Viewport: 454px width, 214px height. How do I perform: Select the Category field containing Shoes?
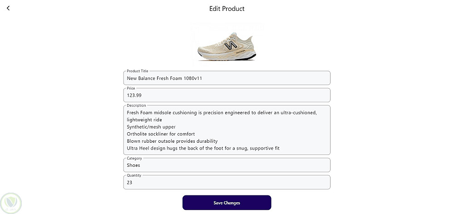[227, 165]
